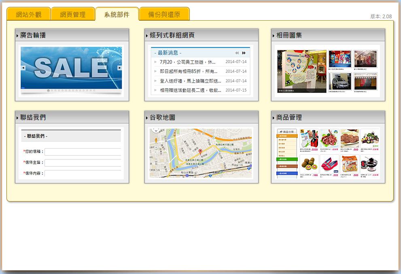Screen dimensions: 401x274
Task: Open the 聯絡我們 component header
Action: tap(72, 117)
